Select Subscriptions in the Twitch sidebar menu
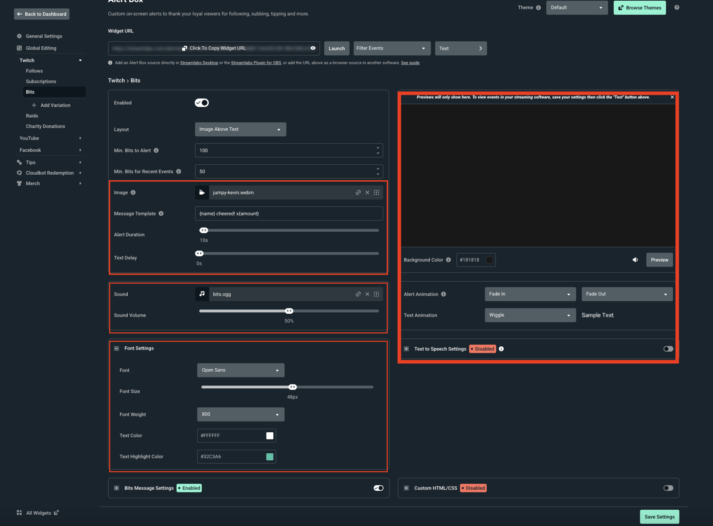This screenshot has width=713, height=526. coord(41,81)
